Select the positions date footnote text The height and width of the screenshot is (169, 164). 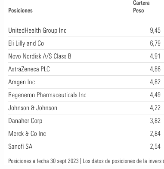coord(43,161)
